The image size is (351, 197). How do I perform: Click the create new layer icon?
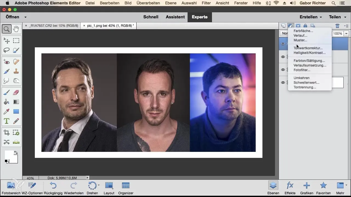(283, 26)
